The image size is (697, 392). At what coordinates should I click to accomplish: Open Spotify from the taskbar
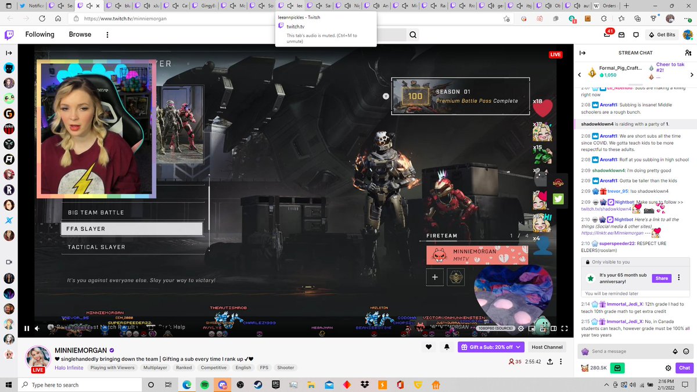pos(204,384)
